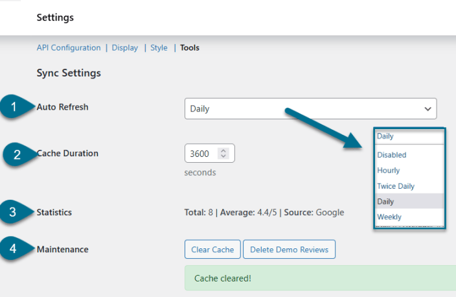Viewport: 456px width, 297px height.
Task: Click the Delete Demo Reviews button
Action: (289, 250)
